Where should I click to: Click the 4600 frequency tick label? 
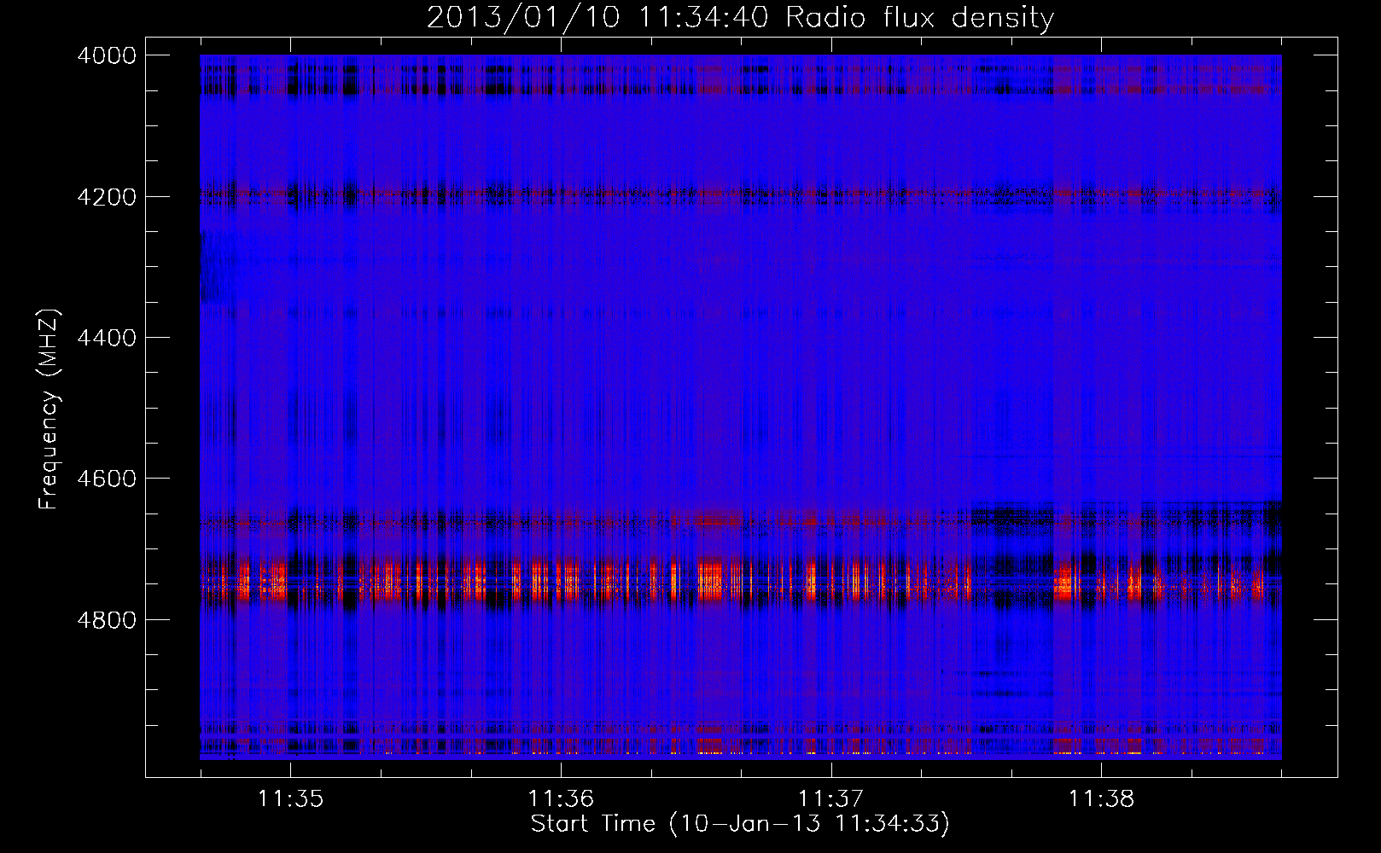tap(107, 479)
